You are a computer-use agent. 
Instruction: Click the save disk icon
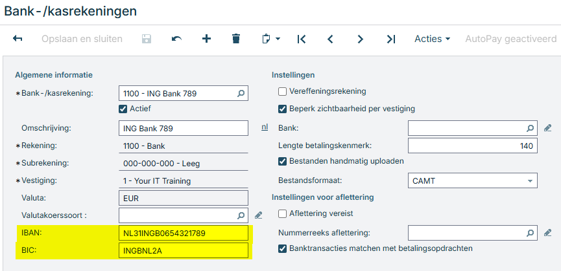(147, 39)
